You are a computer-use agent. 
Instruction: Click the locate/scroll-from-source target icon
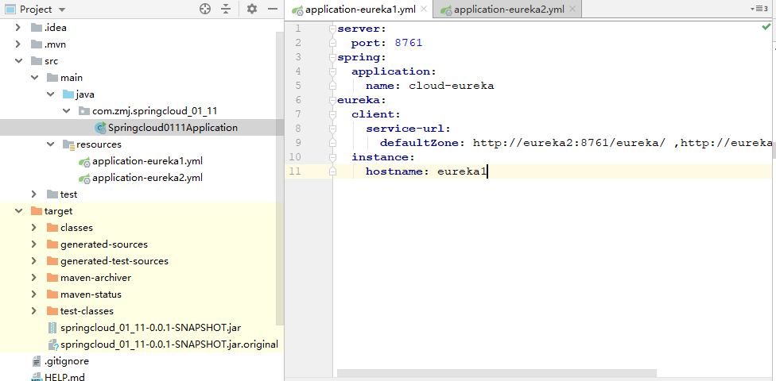coord(205,9)
